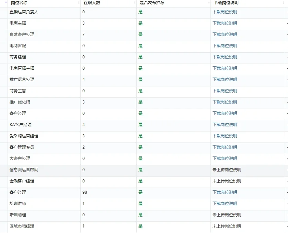Click 下载岗位说明 for KA客户经理

click(x=224, y=125)
